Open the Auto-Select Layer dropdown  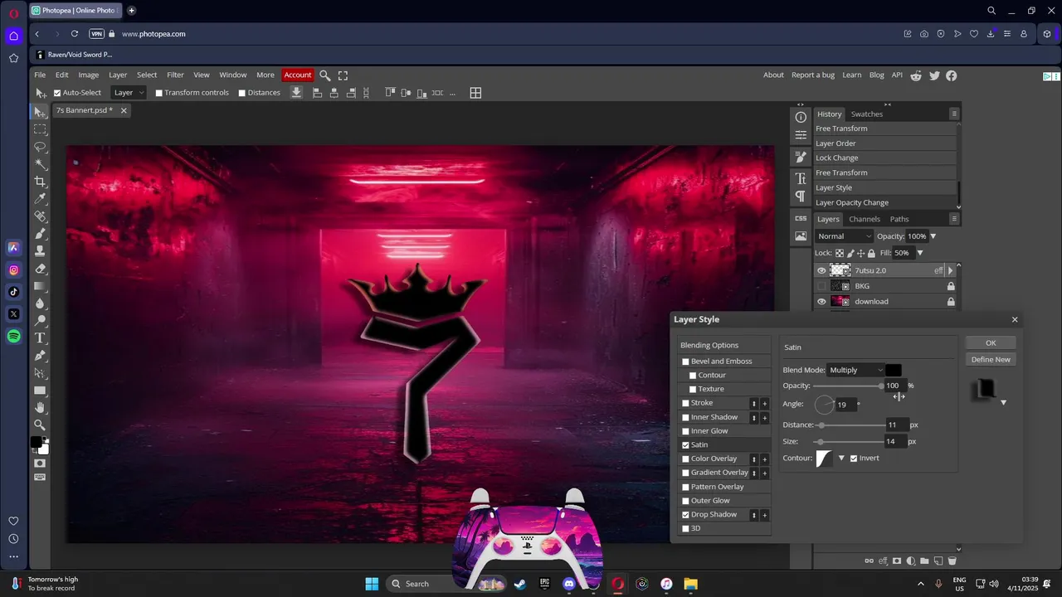[129, 93]
